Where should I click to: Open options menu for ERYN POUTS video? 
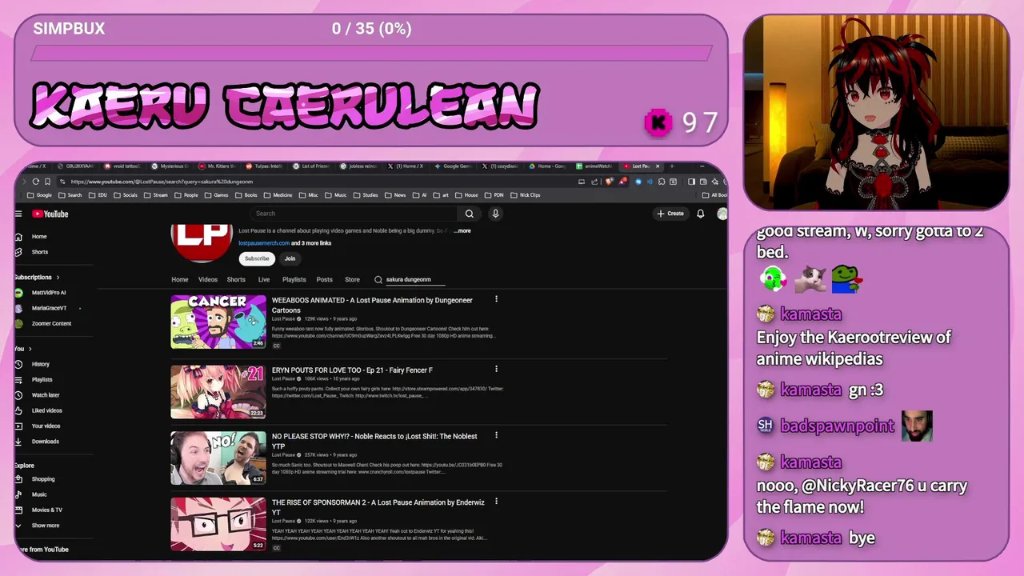pyautogui.click(x=496, y=369)
